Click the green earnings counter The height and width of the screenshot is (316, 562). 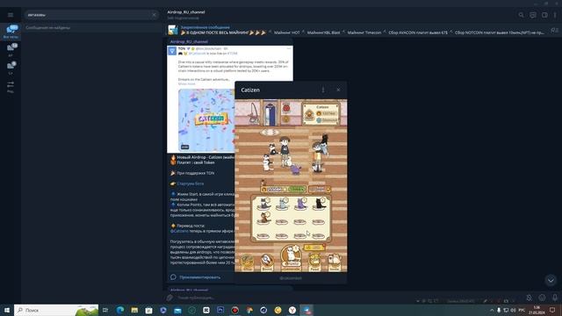tap(297, 189)
